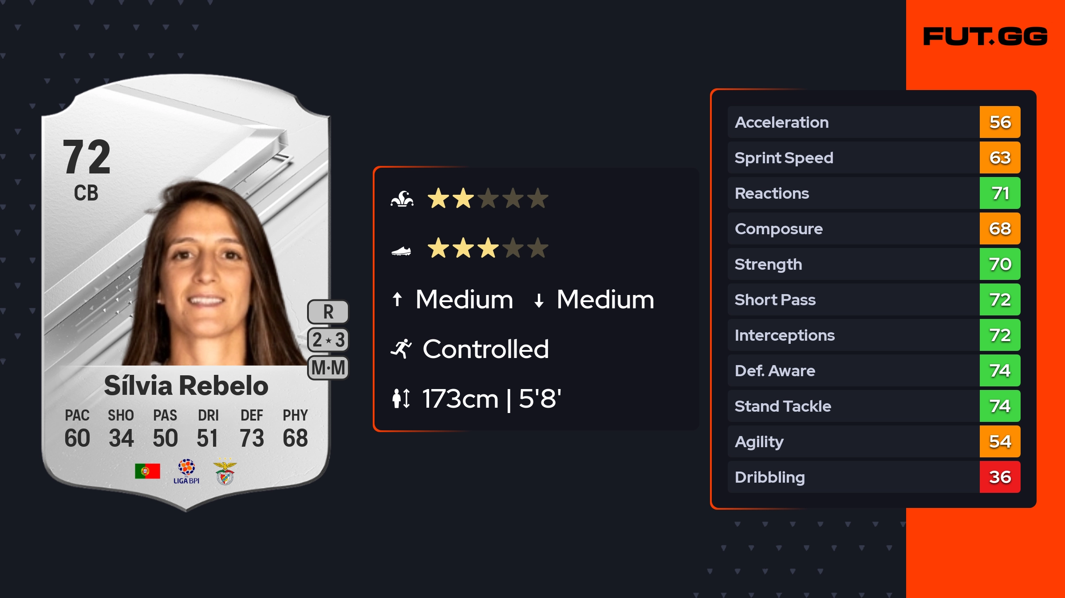Select the Interceptions stat row
Viewport: 1065px width, 598px height.
(x=853, y=335)
